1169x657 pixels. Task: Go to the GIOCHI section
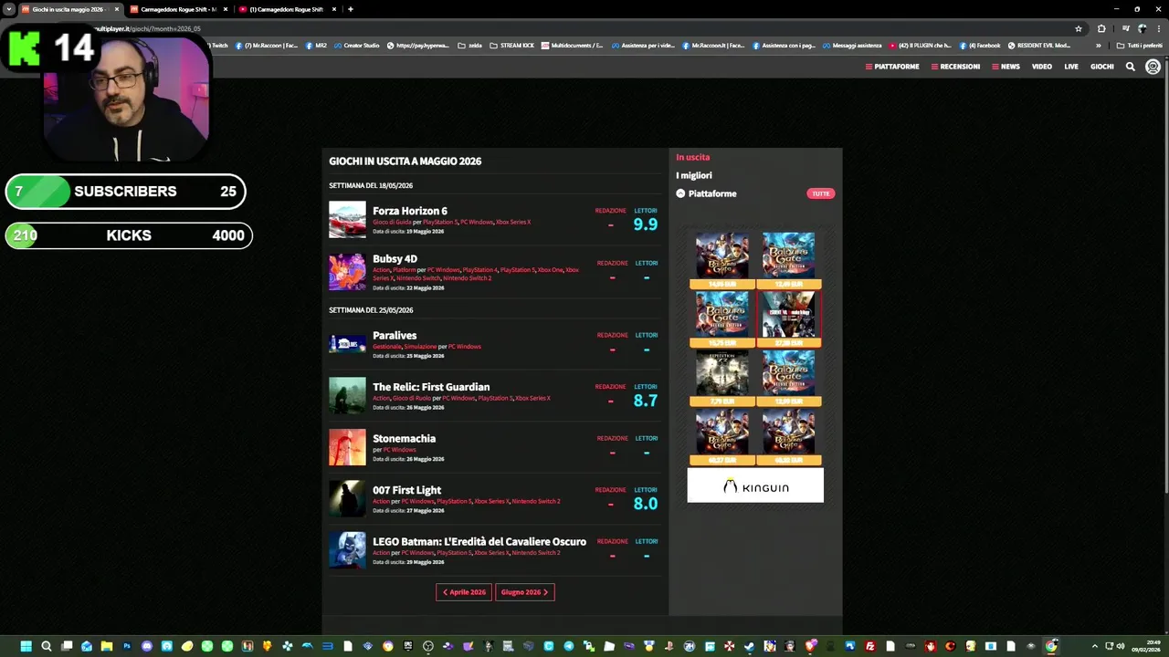1102,67
